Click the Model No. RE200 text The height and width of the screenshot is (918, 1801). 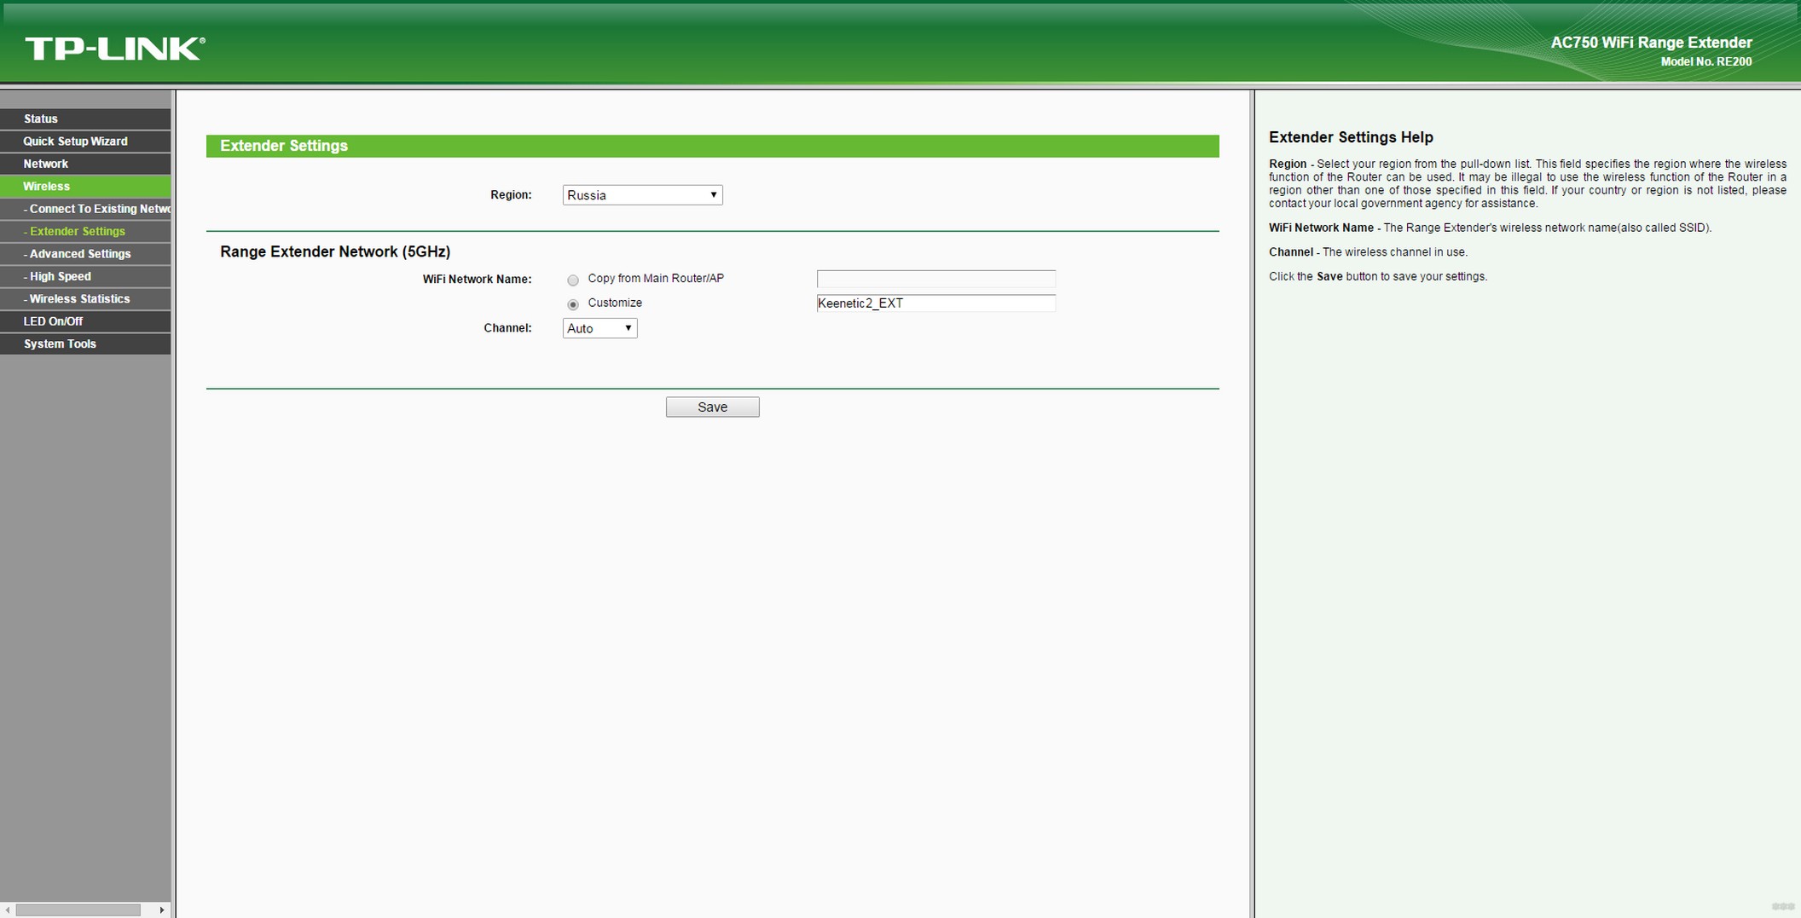coord(1706,62)
